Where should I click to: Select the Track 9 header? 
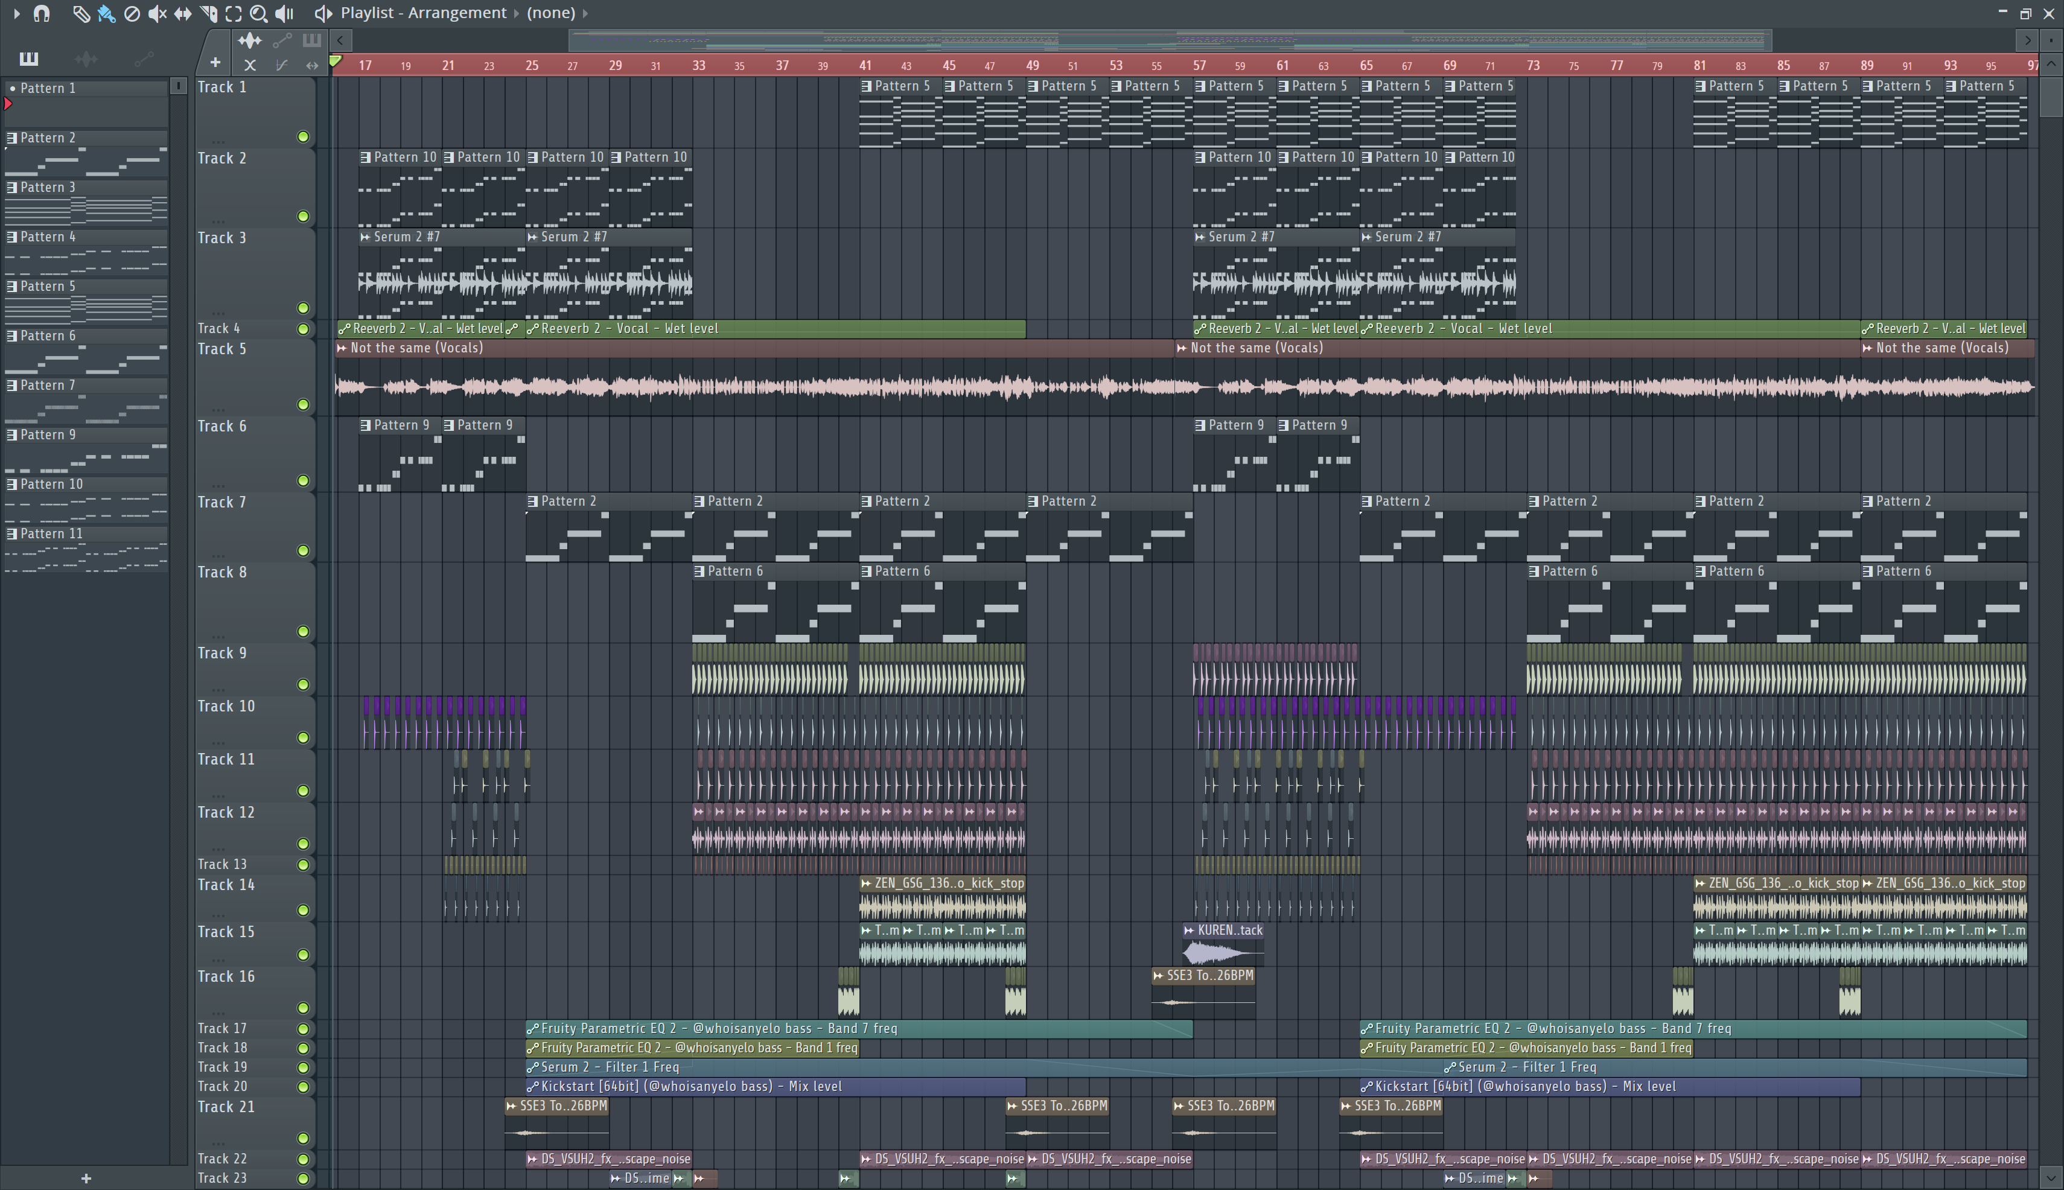coord(255,669)
